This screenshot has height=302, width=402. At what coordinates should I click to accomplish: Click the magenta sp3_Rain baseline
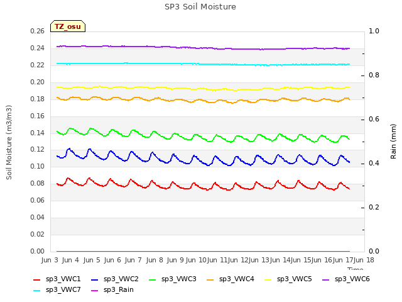[x=203, y=251]
